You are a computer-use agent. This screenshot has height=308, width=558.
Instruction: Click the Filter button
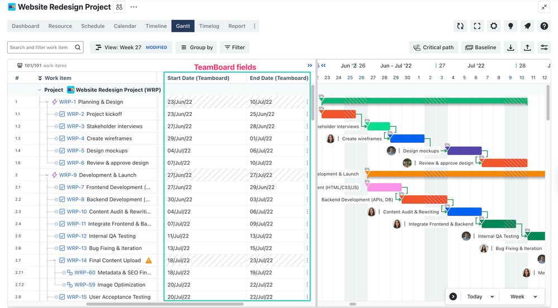coord(235,47)
